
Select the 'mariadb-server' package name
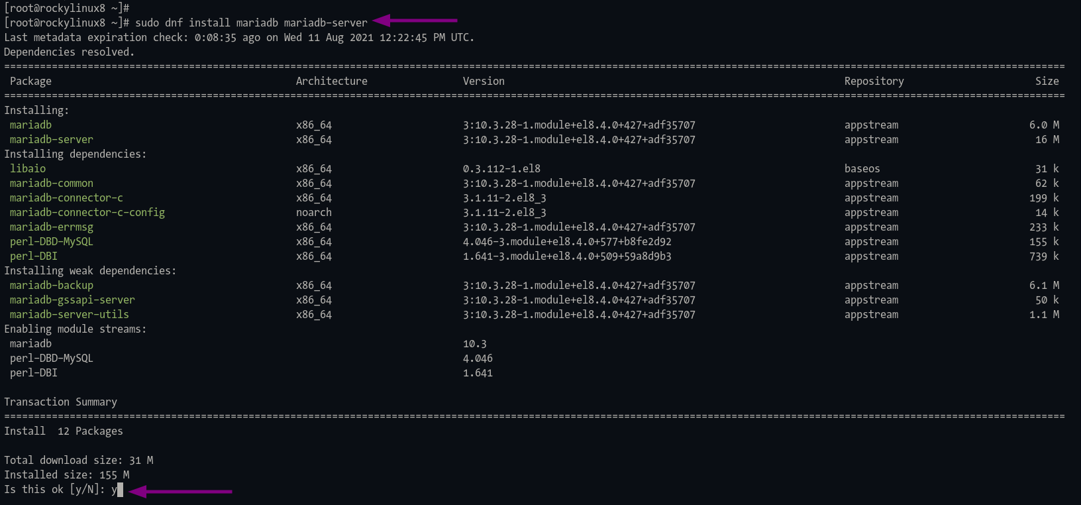52,139
